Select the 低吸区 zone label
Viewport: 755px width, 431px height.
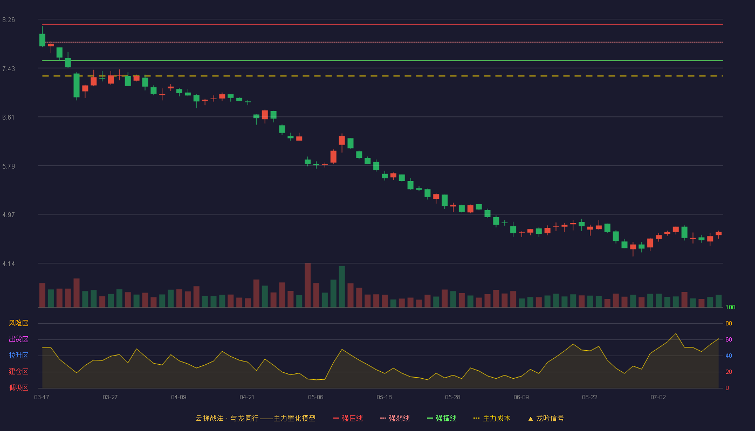coord(18,387)
